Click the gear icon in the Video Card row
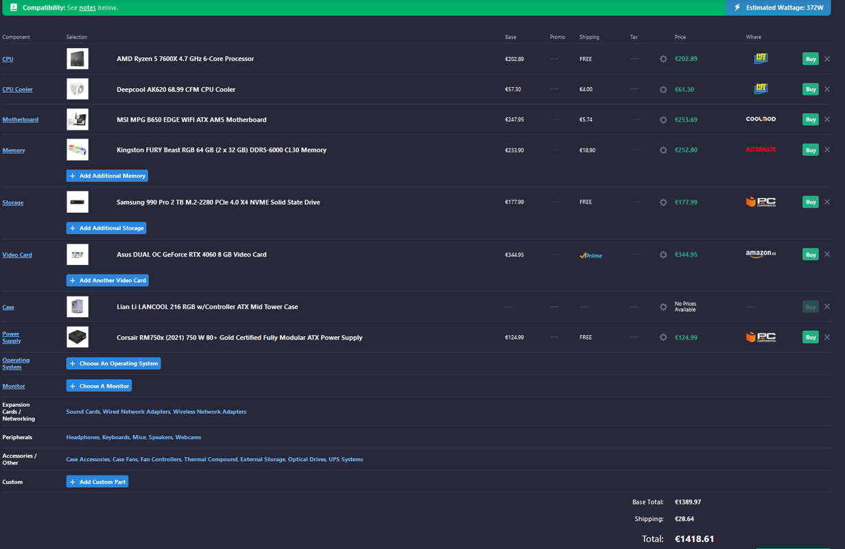 pos(663,255)
